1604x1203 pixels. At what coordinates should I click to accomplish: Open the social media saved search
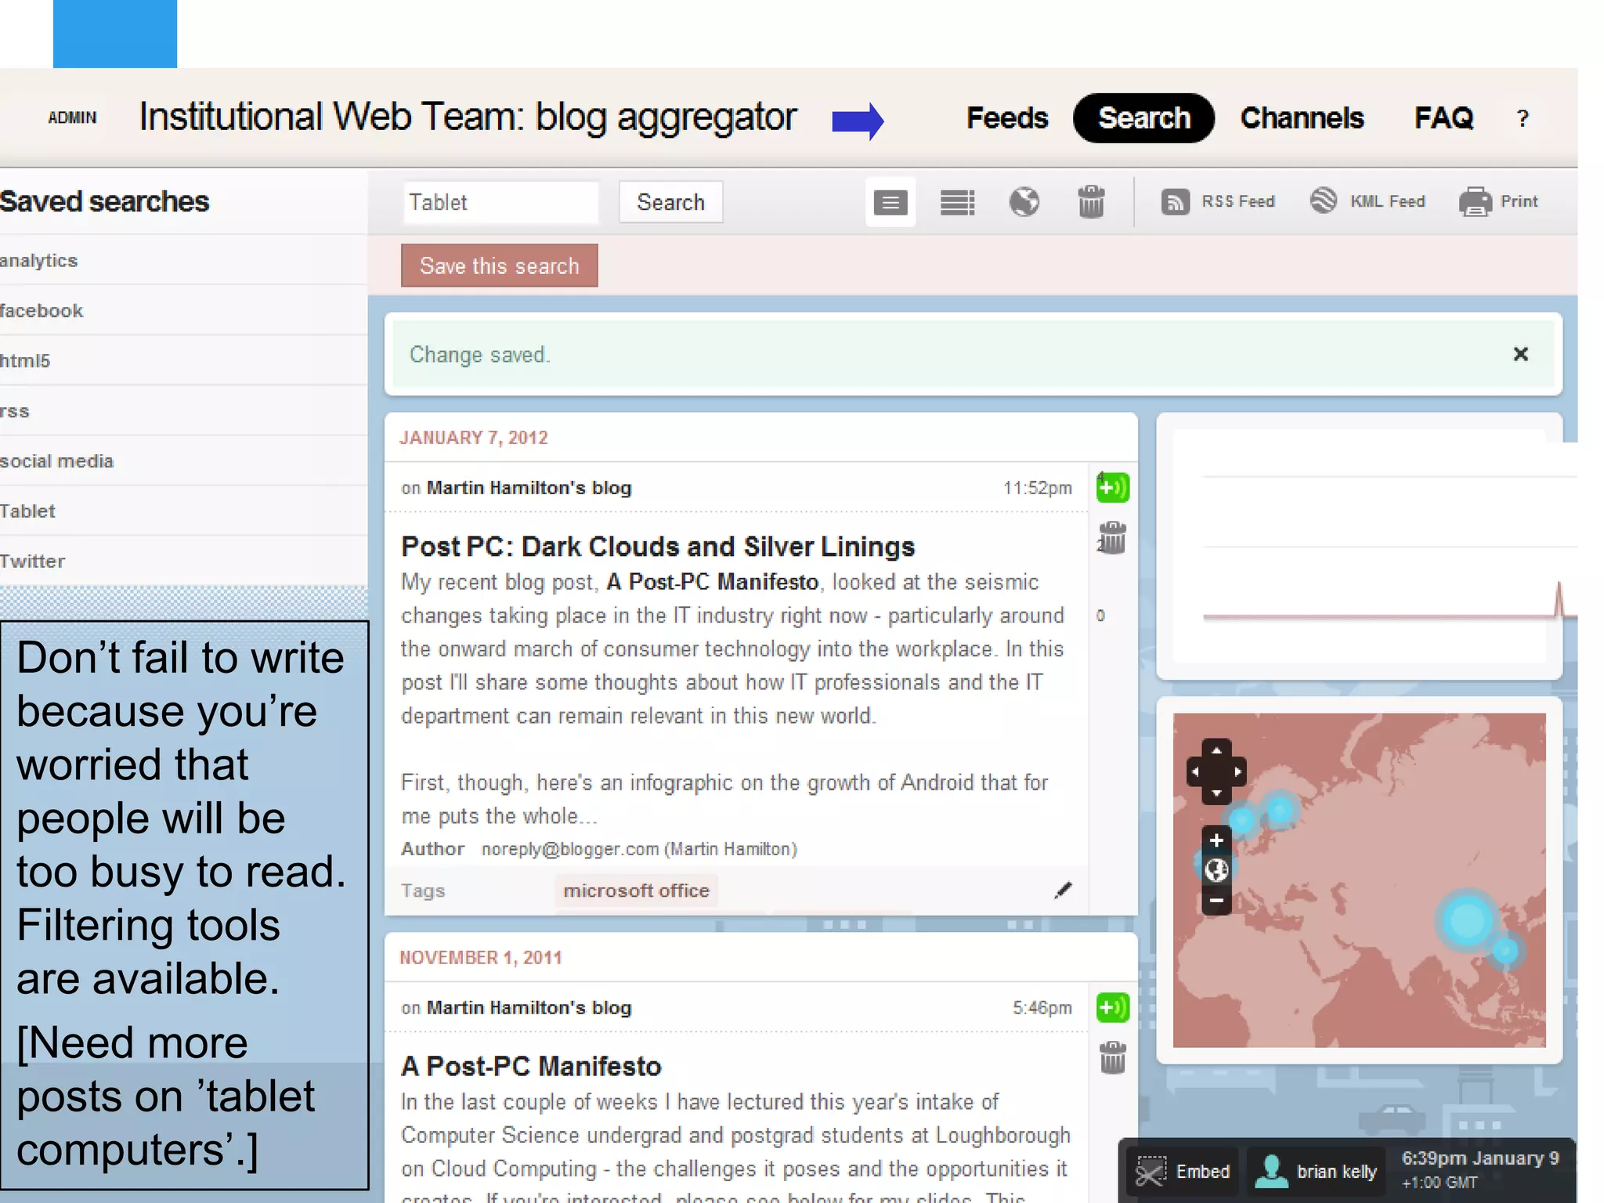(56, 461)
